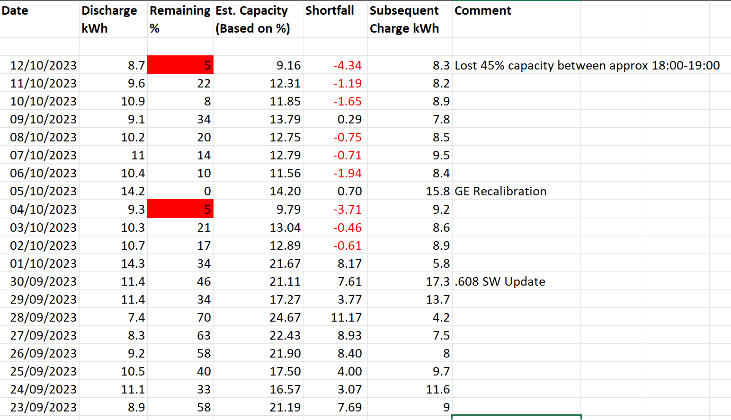Select est. capacity value 12.31
The width and height of the screenshot is (731, 420).
pos(258,83)
